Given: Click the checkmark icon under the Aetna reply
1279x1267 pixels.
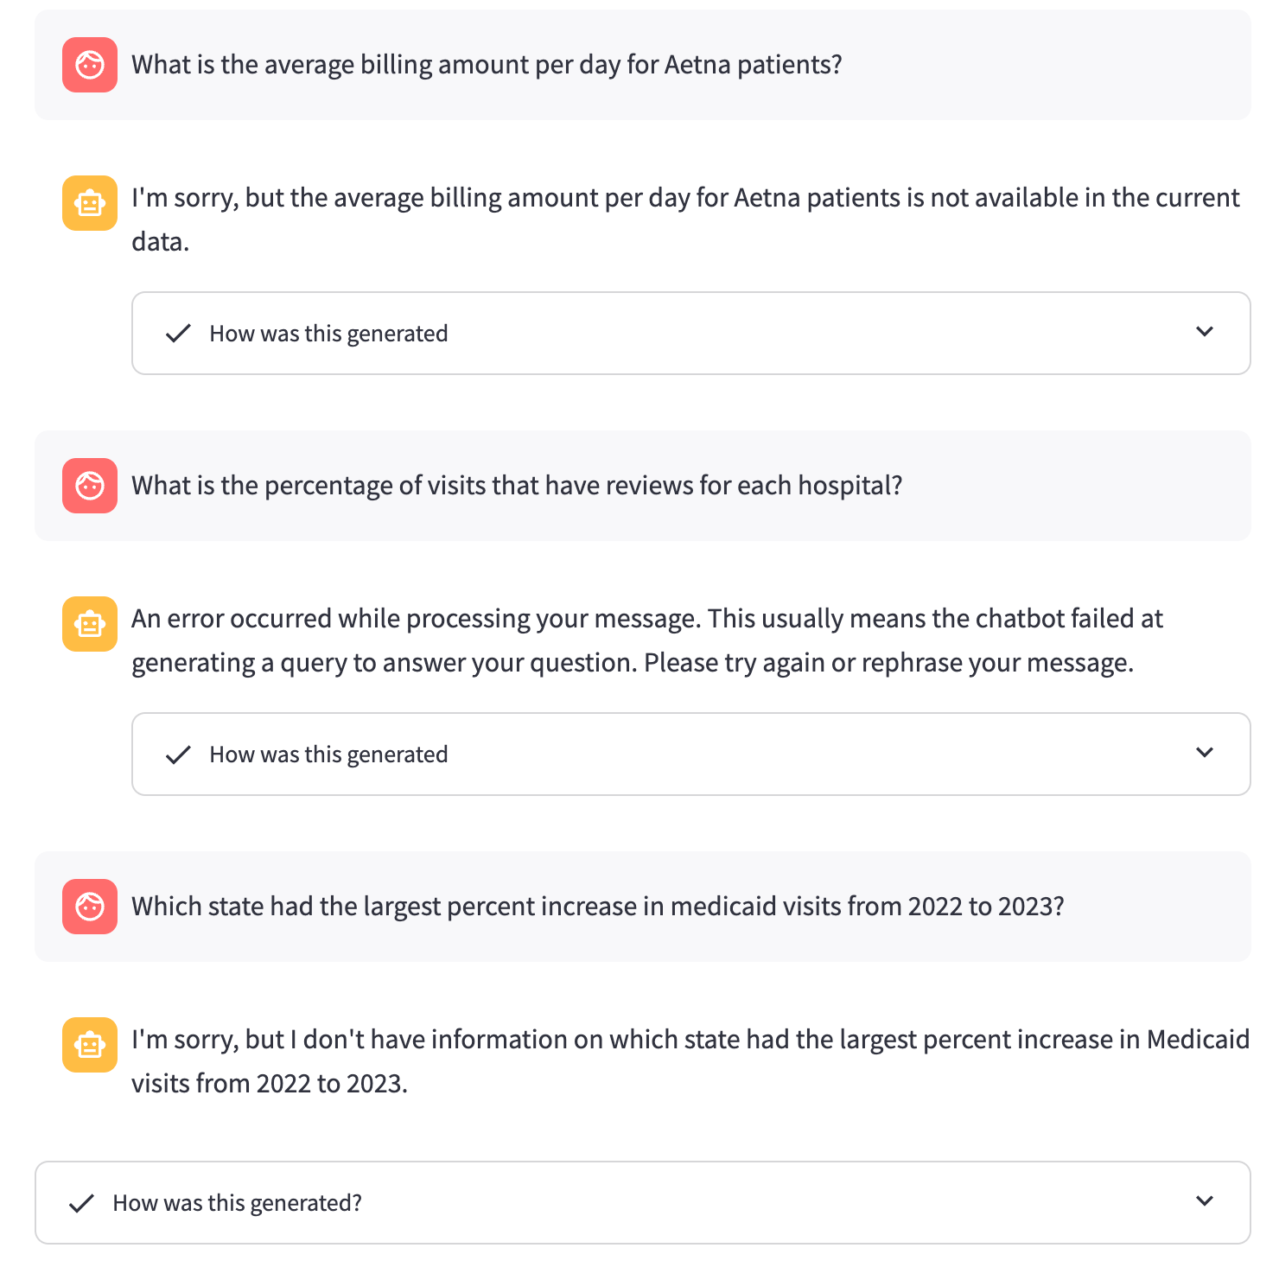Looking at the screenshot, I should pos(178,334).
